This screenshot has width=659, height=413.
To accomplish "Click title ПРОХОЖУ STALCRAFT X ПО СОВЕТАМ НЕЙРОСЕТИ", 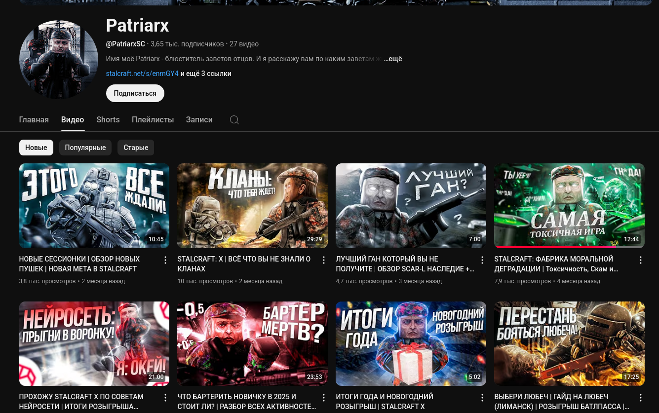I will coord(81,402).
